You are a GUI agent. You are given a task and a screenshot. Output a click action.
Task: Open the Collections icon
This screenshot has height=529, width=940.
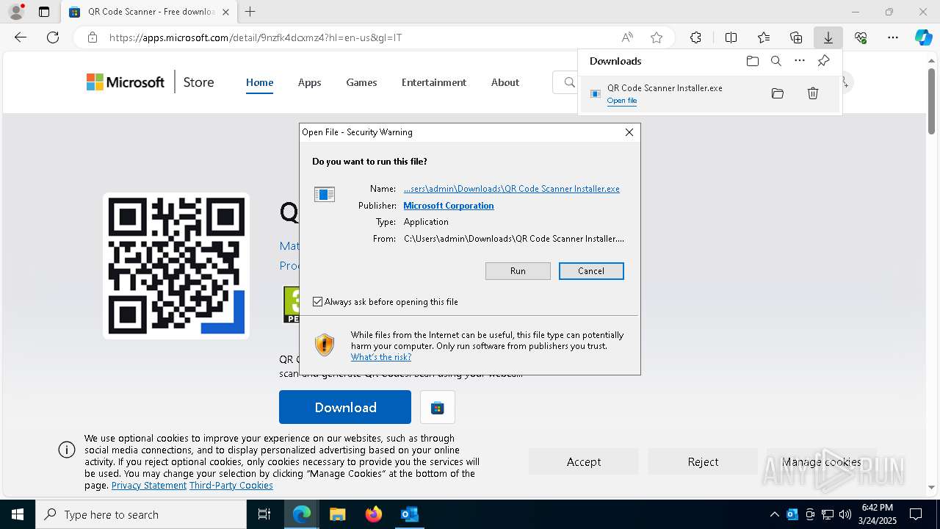coord(796,37)
